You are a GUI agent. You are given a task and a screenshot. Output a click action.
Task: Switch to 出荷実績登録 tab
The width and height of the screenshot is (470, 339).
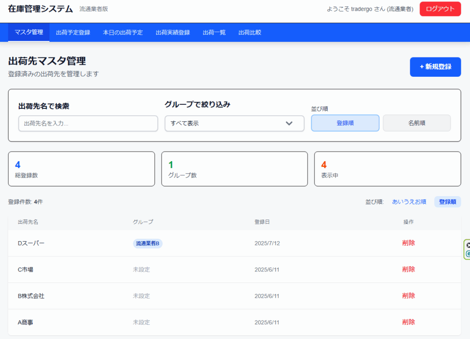click(x=173, y=33)
